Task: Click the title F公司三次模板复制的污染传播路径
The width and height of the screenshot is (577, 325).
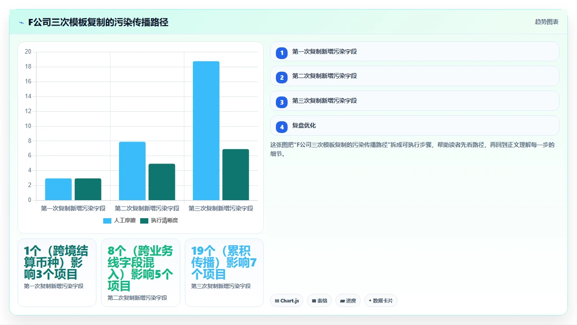Action: coord(98,22)
